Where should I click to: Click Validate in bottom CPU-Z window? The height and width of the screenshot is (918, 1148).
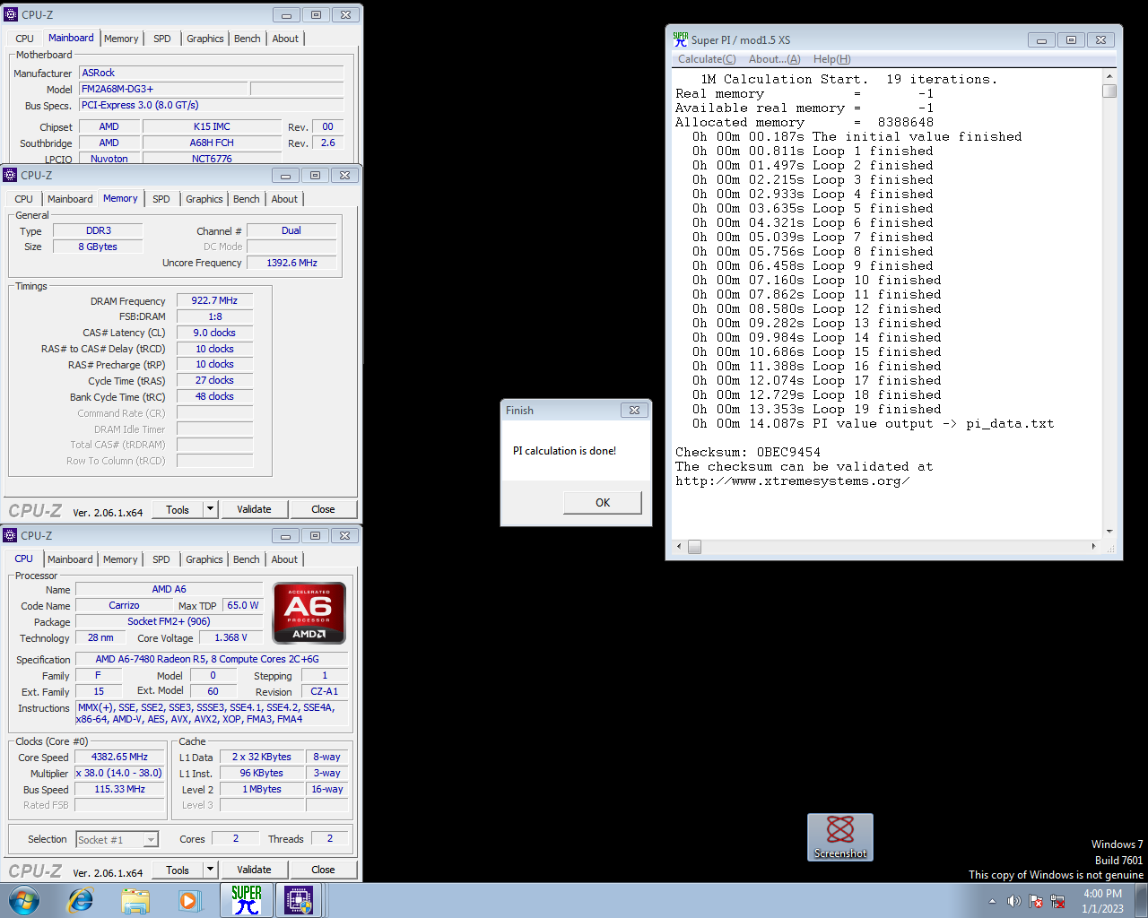[x=254, y=870]
